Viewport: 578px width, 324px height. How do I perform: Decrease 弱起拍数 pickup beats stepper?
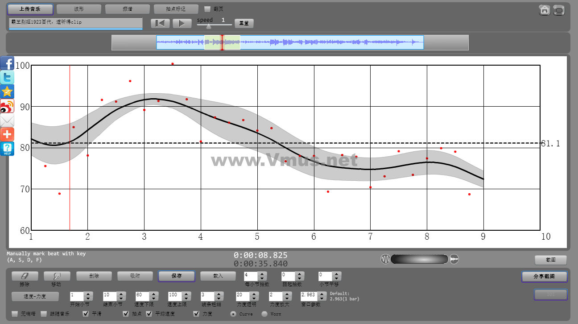(300, 279)
